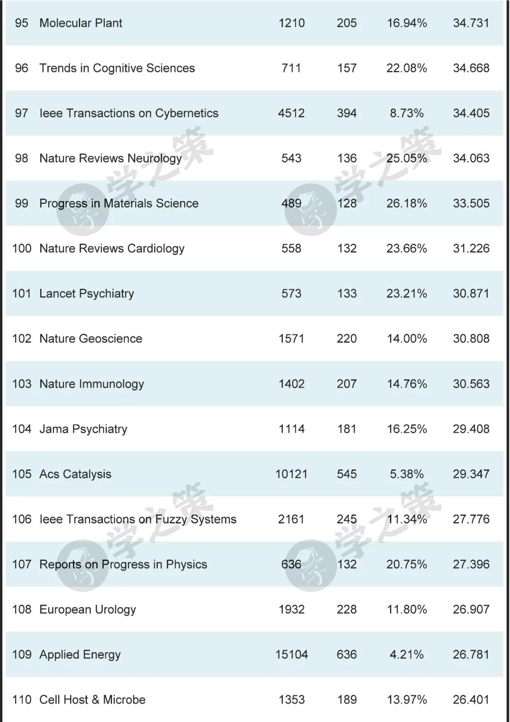
Task: Select the 5.38% percentage cell
Action: [x=407, y=474]
